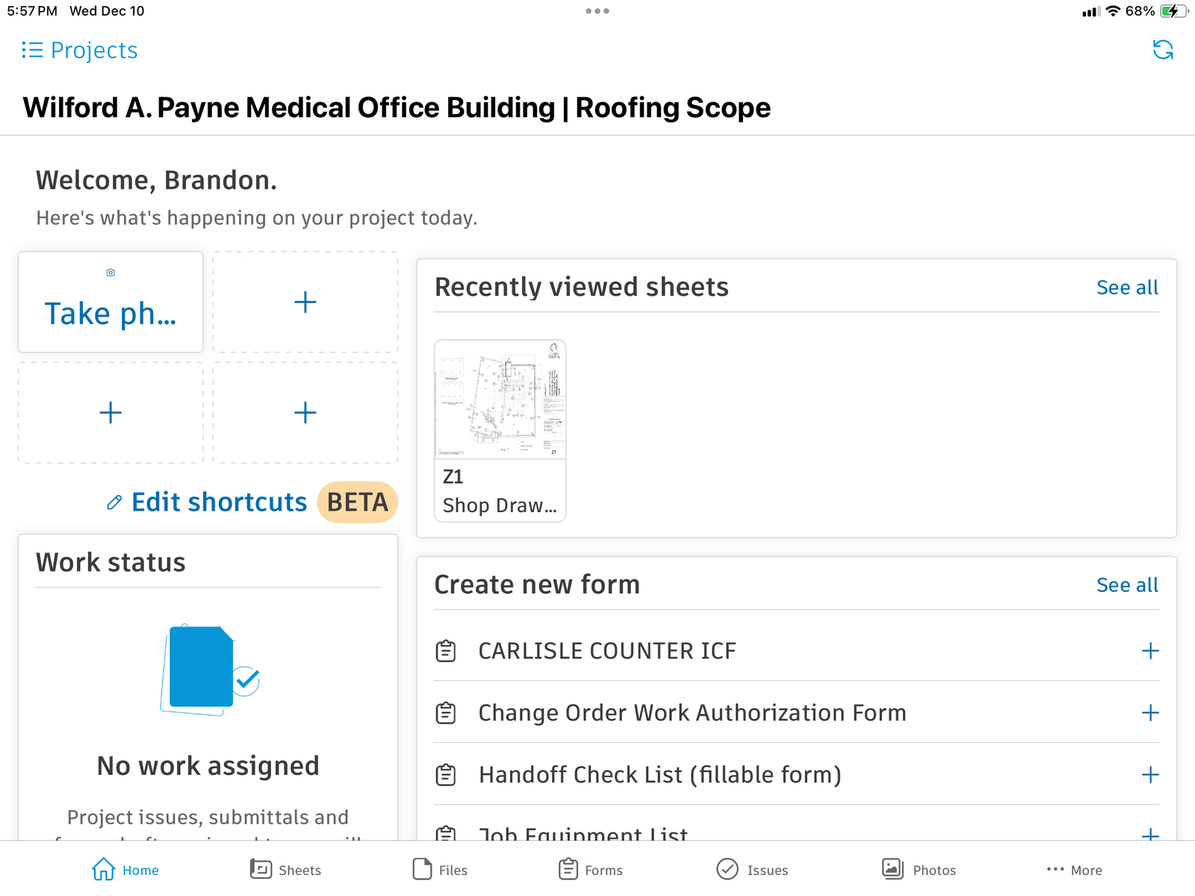1195x896 pixels.
Task: Tap the refresh sync icon
Action: click(1162, 50)
